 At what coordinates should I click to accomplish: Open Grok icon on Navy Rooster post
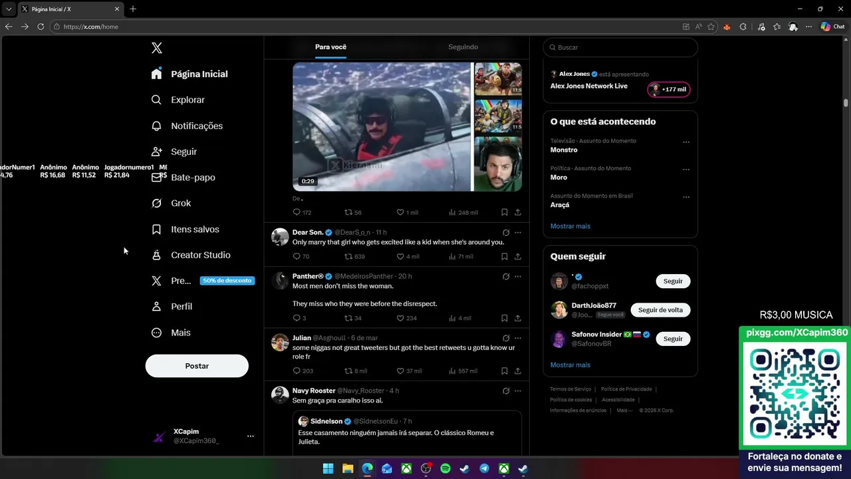[x=506, y=391]
